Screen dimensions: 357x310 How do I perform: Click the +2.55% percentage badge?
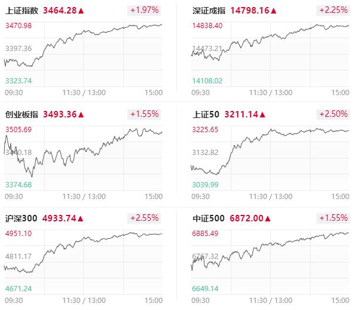(x=144, y=218)
